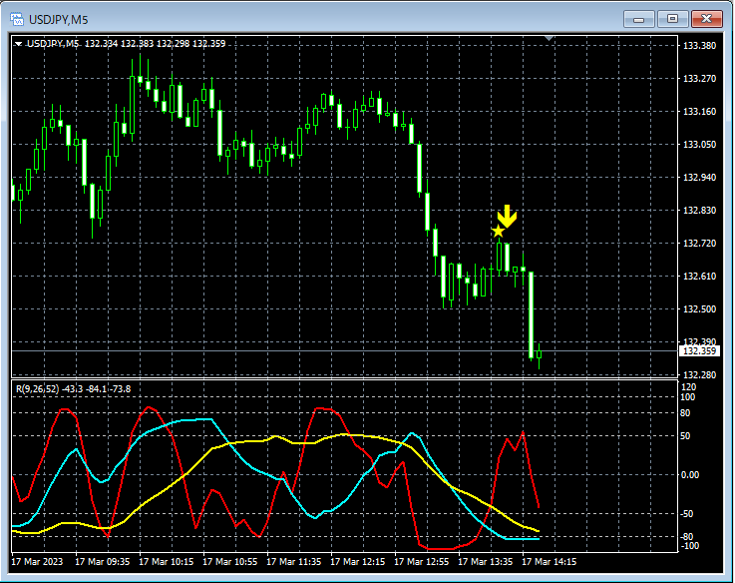Click the 17 Mar 14:15 time label
The width and height of the screenshot is (735, 583).
coord(549,561)
